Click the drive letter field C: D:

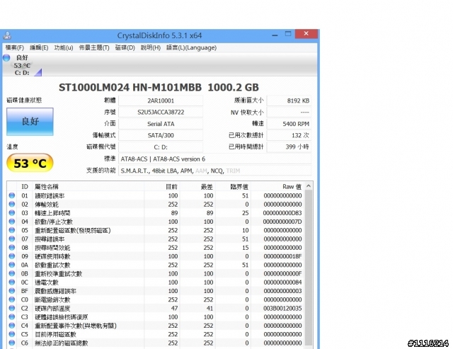click(x=161, y=147)
